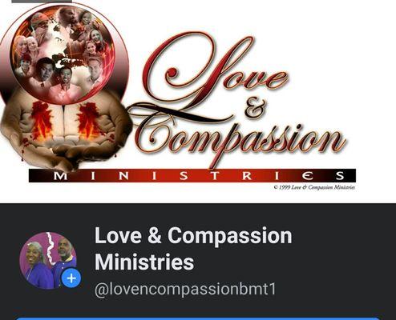The width and height of the screenshot is (396, 320).
Task: Click the globe of faces logo graphic
Action: click(x=63, y=54)
